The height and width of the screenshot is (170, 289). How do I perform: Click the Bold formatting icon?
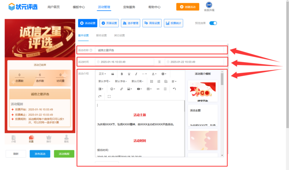pyautogui.click(x=122, y=74)
